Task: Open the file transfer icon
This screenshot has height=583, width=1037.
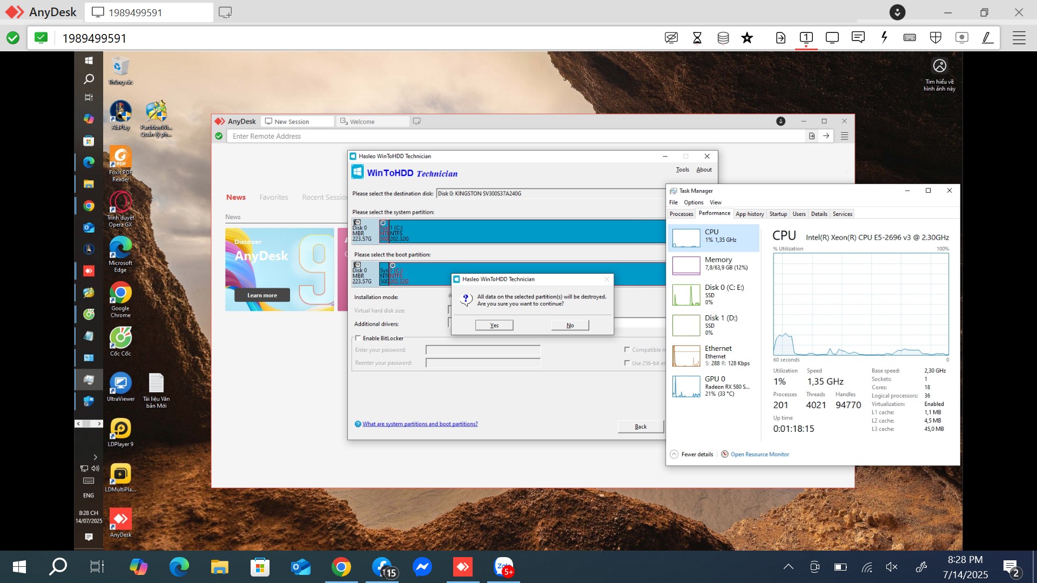Action: tap(780, 38)
